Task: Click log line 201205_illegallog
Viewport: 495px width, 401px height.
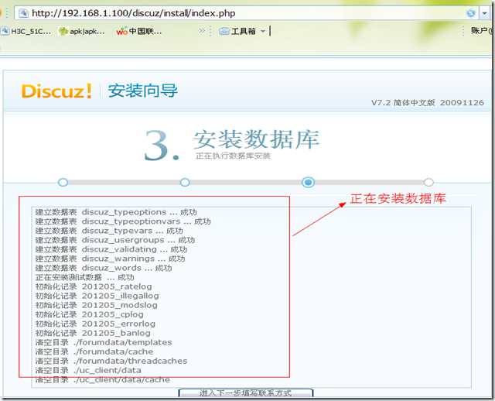Action: [97, 296]
